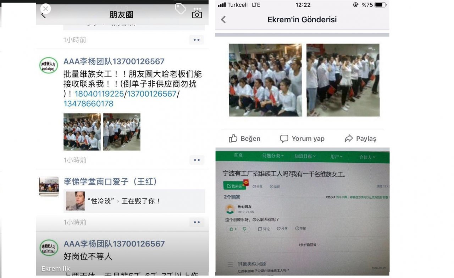Tap the Yorum yap comment bubble

(284, 139)
